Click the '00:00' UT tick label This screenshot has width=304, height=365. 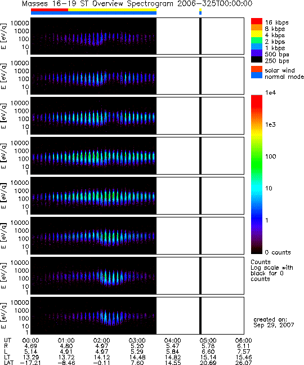coord(31,341)
